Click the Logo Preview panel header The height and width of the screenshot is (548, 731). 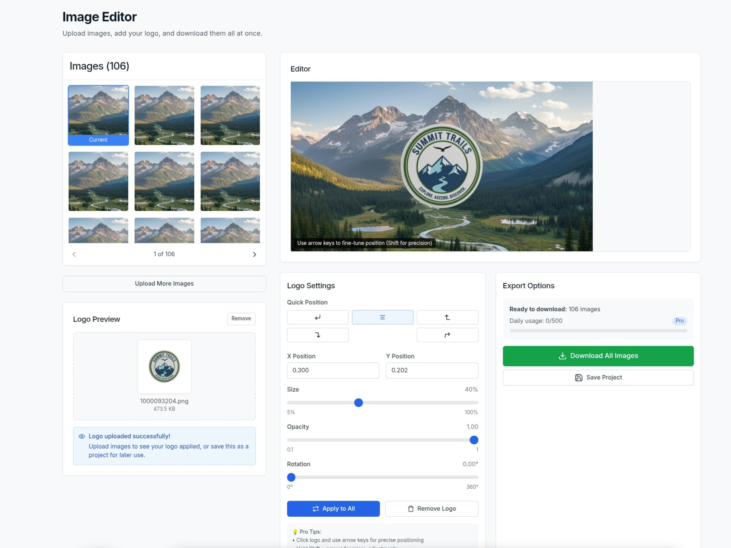coord(96,319)
